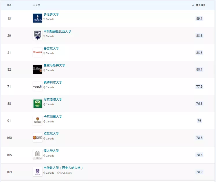This screenshot has width=216, height=182.
Task: Click the Université de Montréal logo
Action: click(38, 86)
